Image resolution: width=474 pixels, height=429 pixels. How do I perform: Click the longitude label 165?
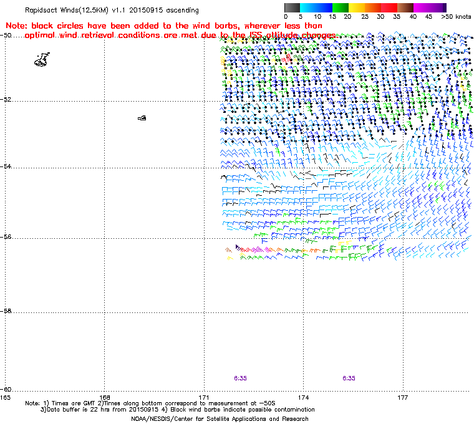[x=5, y=397]
